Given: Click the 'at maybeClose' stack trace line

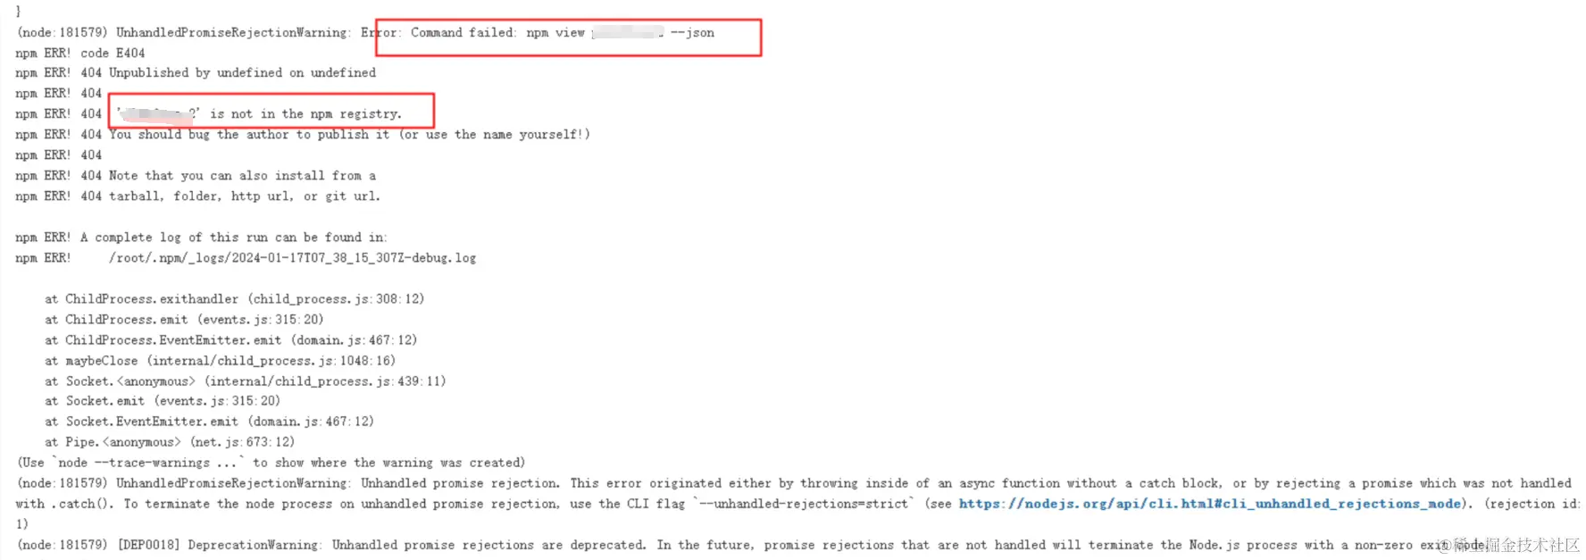Looking at the screenshot, I should (x=221, y=361).
